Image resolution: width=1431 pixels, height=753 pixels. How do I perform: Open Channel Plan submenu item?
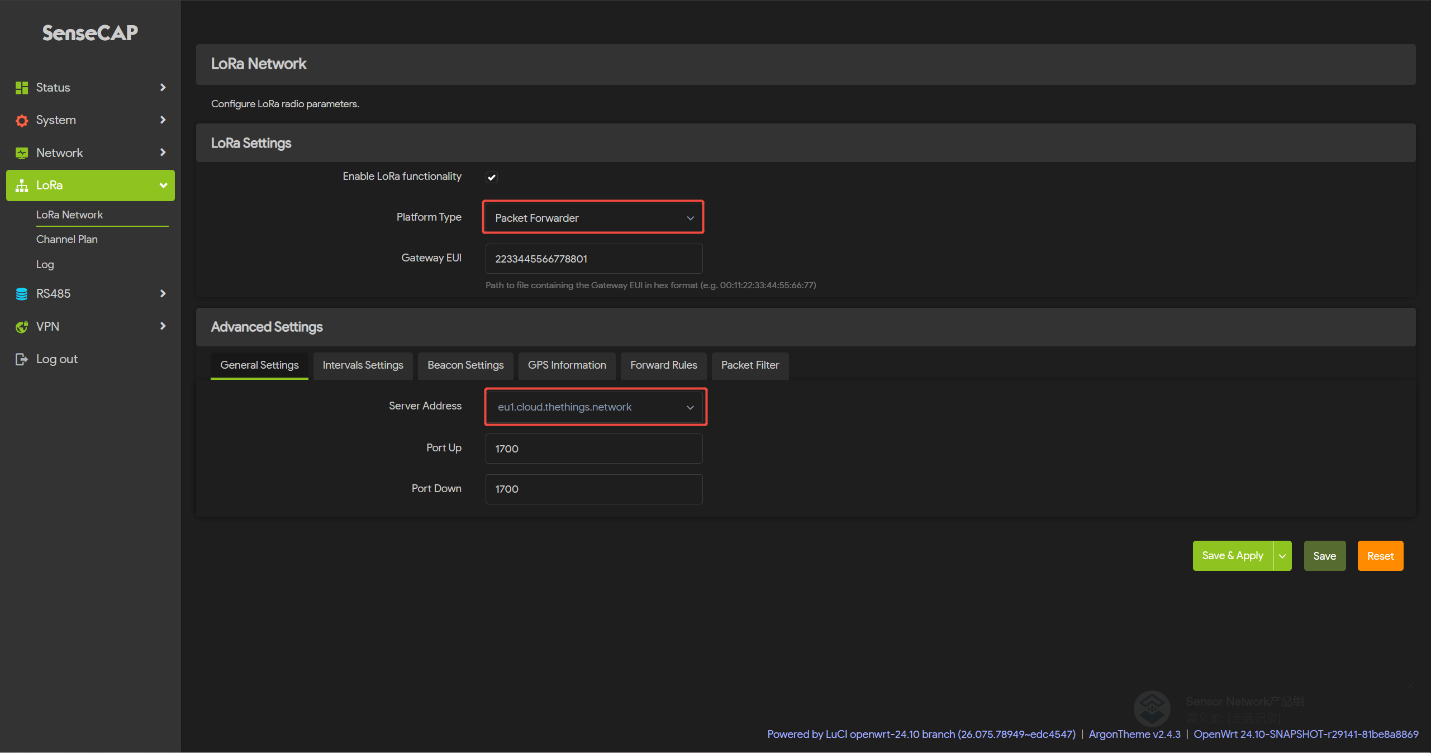[x=67, y=239]
